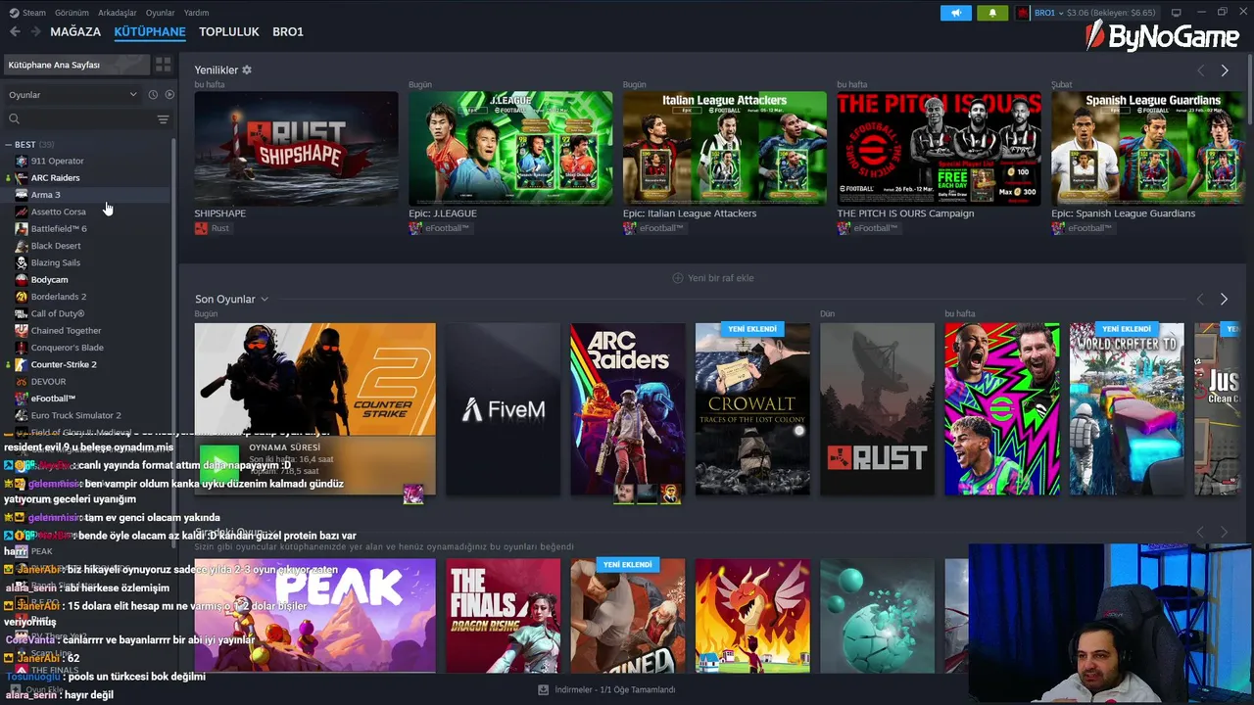The height and width of the screenshot is (705, 1254).
Task: Open the Yenilikler settings gear
Action: 247,70
